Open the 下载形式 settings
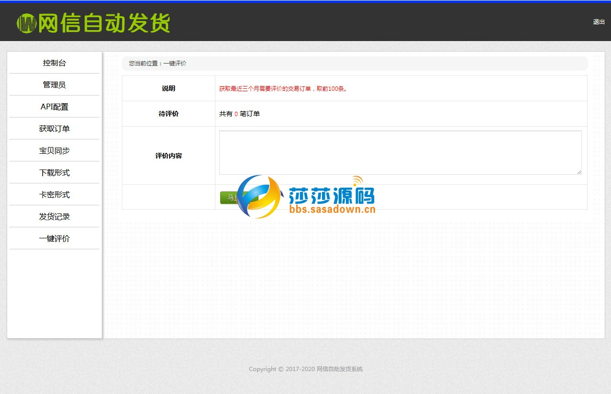The width and height of the screenshot is (611, 394). 54,172
